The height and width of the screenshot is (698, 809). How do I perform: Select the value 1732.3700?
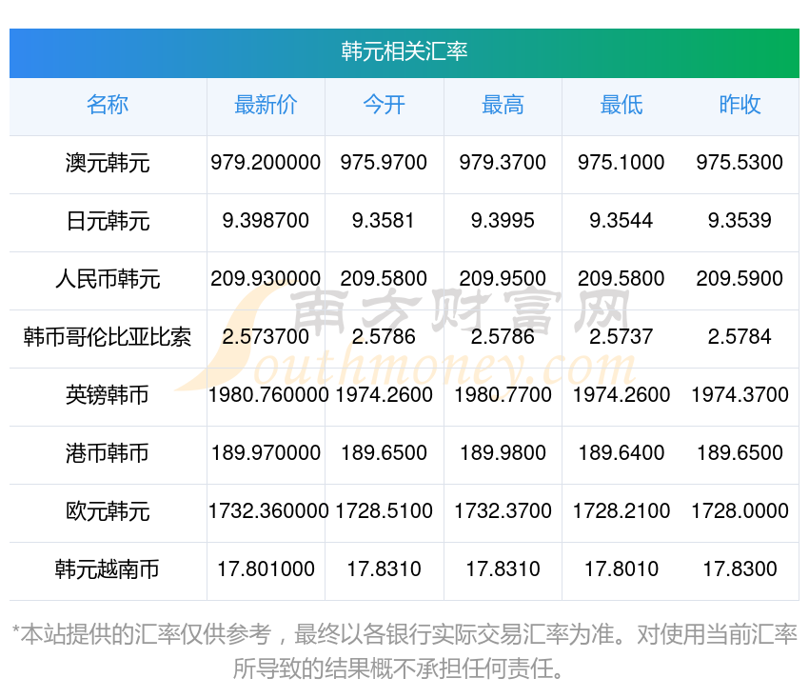[x=503, y=511]
